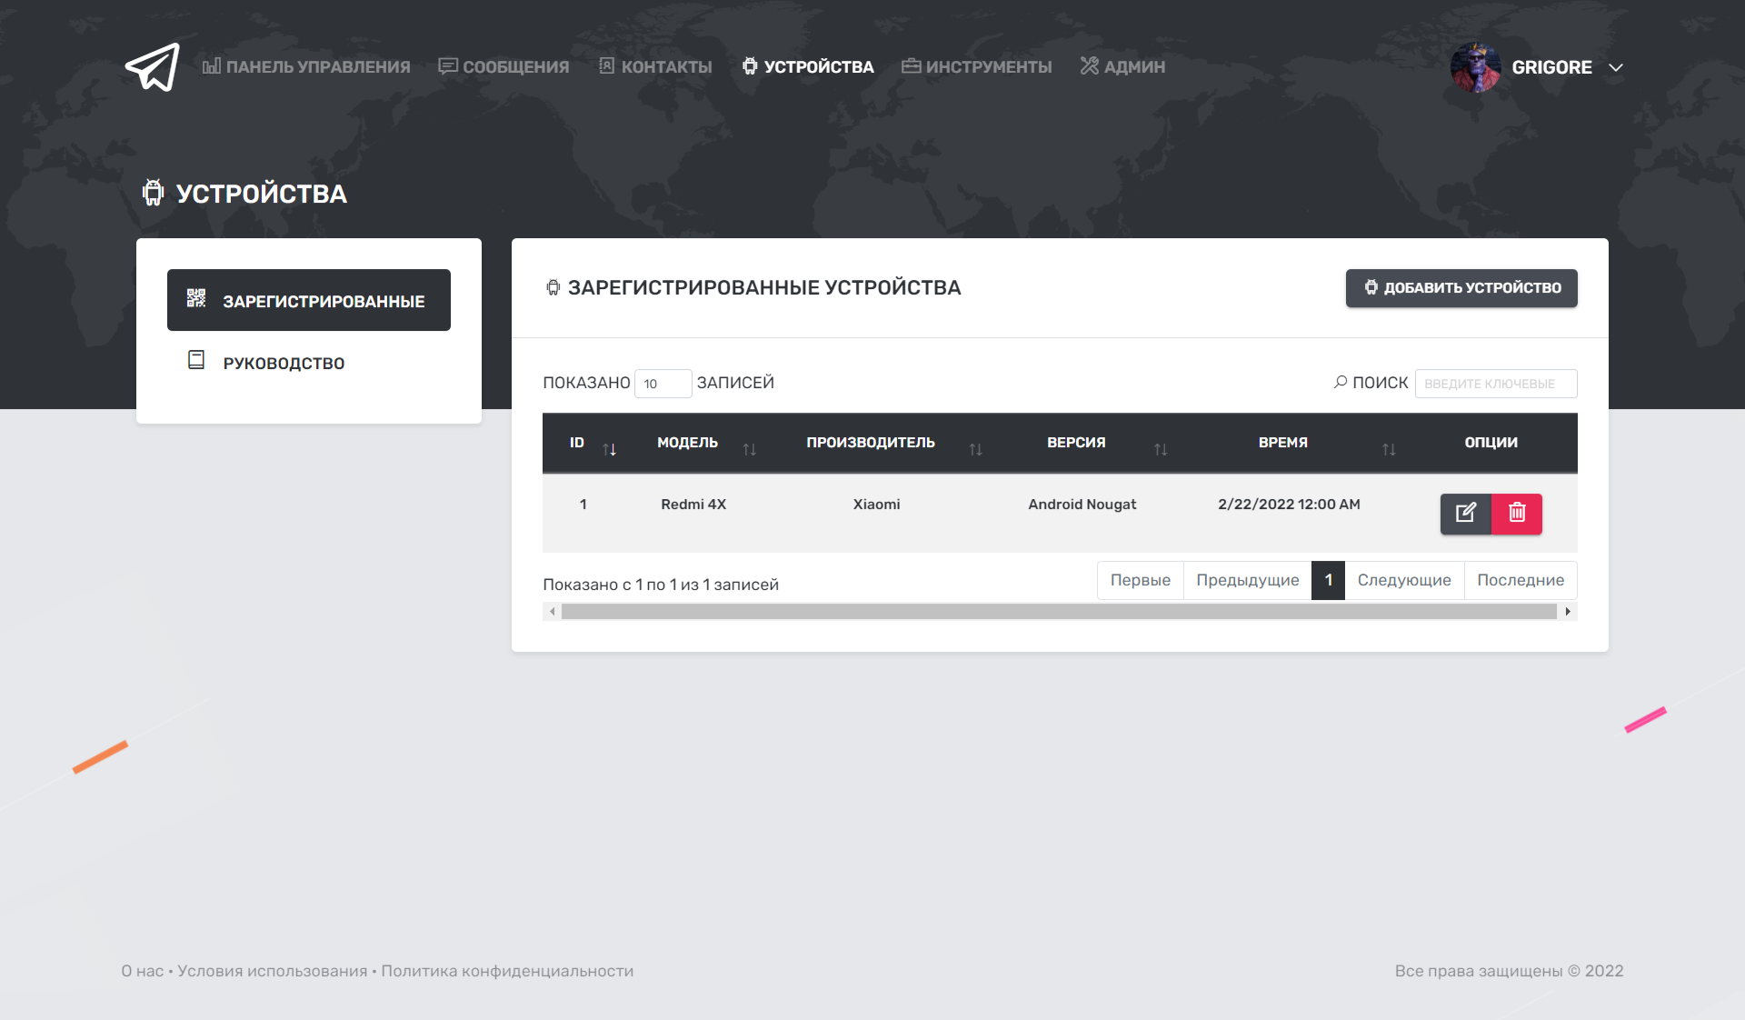
Task: Sort by ПРОИЗВОДИТЕЛЬ column arrows
Action: click(975, 449)
